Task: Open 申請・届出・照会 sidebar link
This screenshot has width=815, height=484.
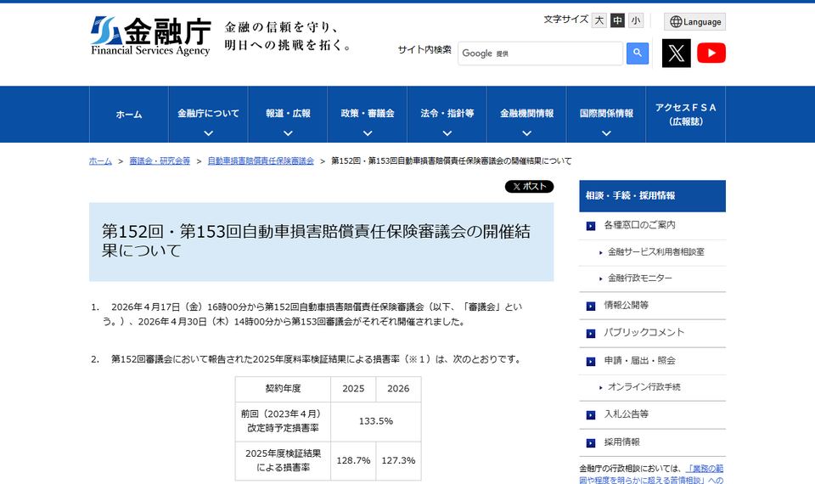Action: (x=639, y=361)
